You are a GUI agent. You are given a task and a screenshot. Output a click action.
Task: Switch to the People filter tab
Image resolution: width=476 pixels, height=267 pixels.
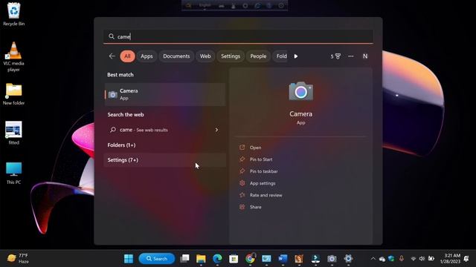click(x=258, y=56)
